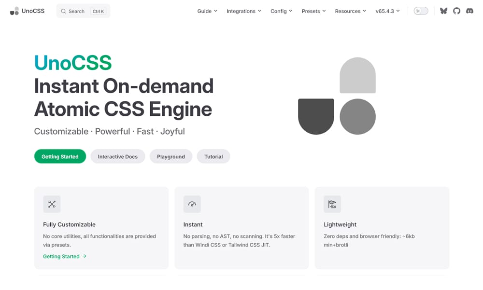
Task: Launch the Playground button
Action: [x=171, y=156]
